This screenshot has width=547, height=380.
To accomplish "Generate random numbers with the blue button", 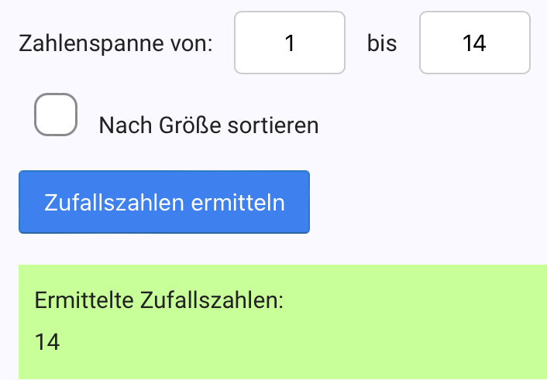I will 164,202.
